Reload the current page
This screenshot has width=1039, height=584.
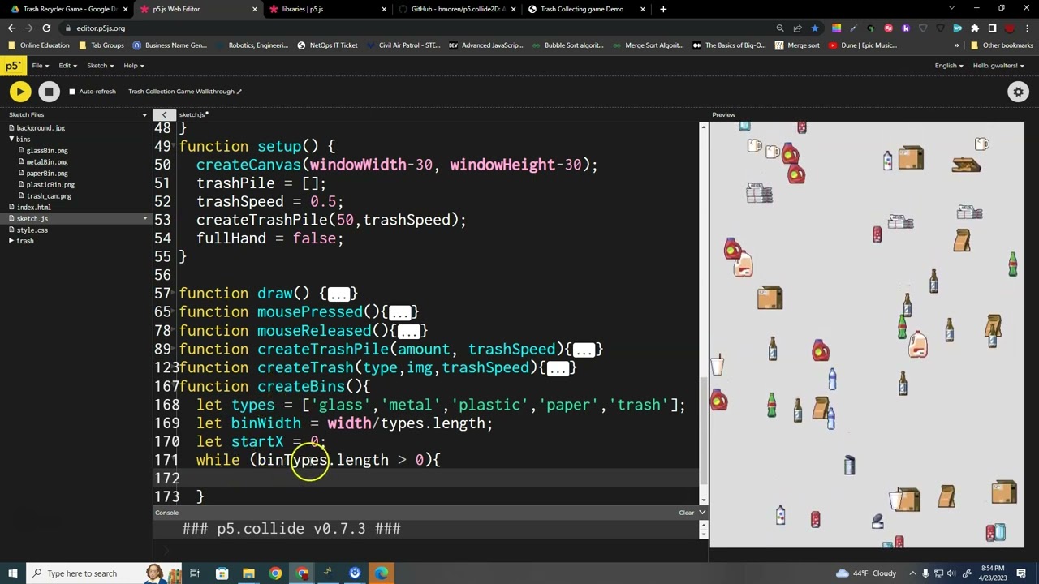[46, 28]
